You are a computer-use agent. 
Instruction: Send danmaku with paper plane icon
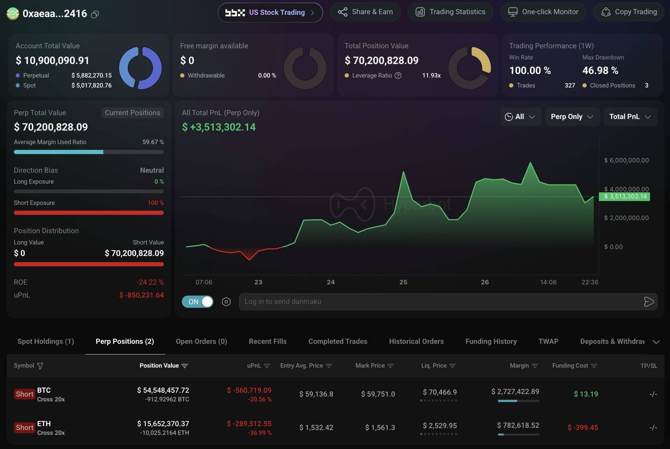coord(649,302)
